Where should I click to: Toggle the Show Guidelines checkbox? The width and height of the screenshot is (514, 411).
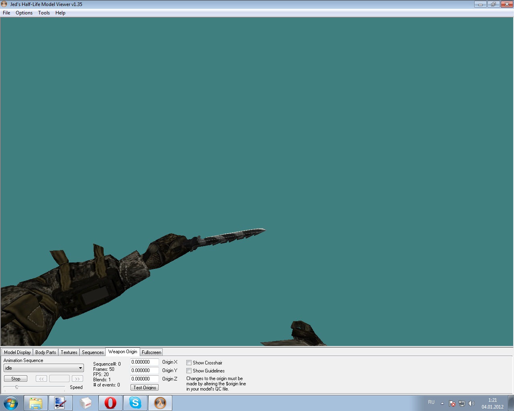(x=189, y=371)
